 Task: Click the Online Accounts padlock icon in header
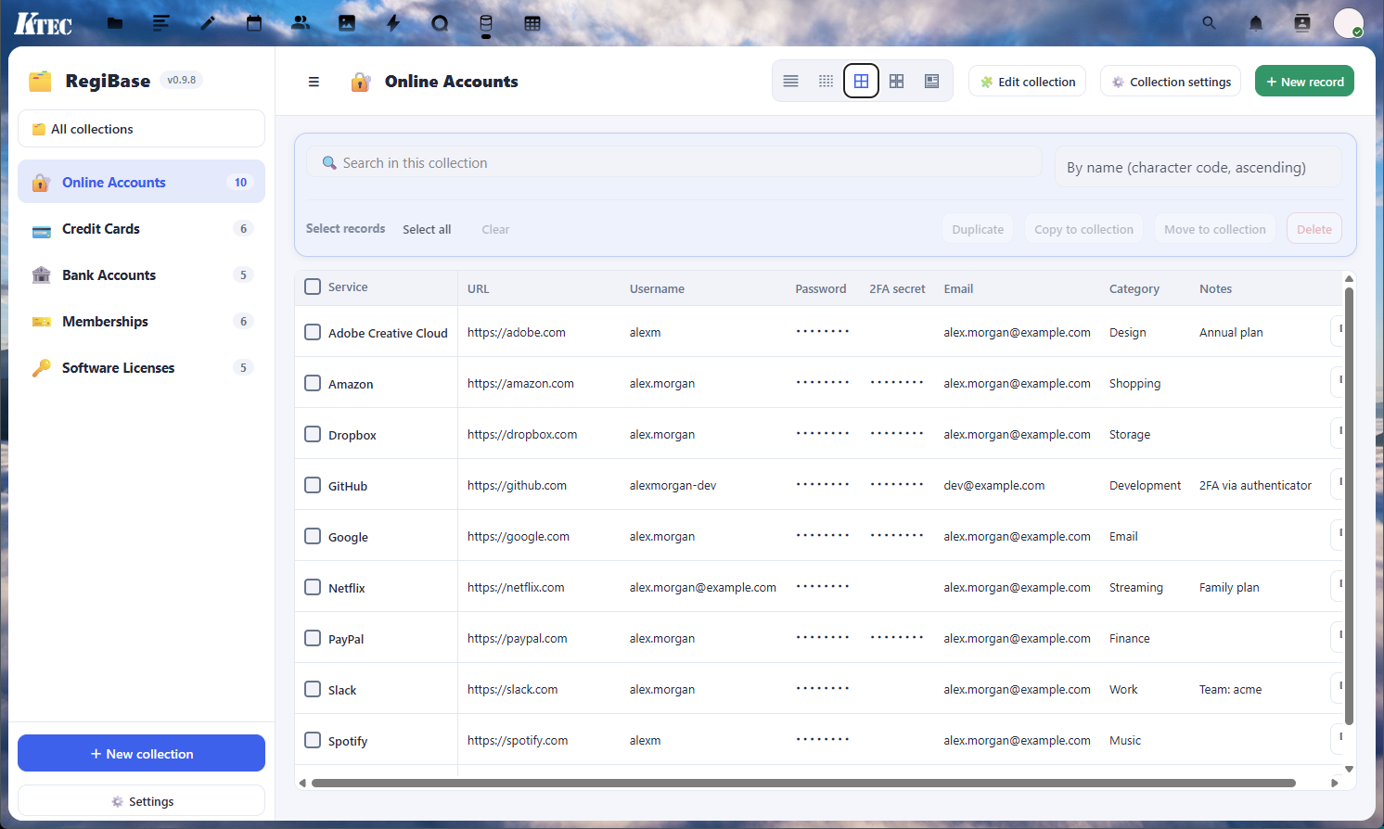[x=361, y=82]
